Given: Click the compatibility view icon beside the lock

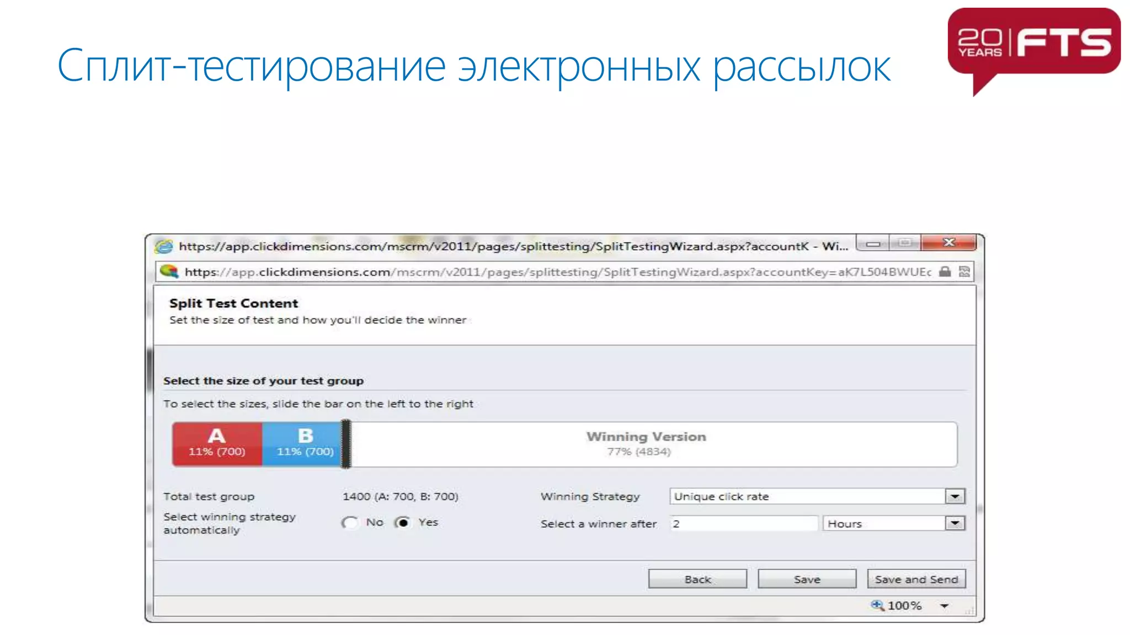Looking at the screenshot, I should [964, 271].
